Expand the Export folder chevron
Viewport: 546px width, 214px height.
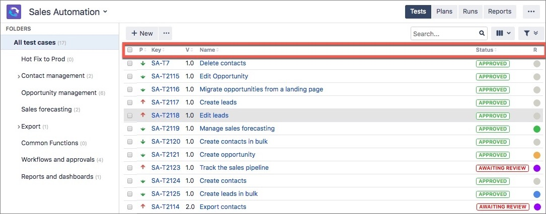(x=19, y=127)
